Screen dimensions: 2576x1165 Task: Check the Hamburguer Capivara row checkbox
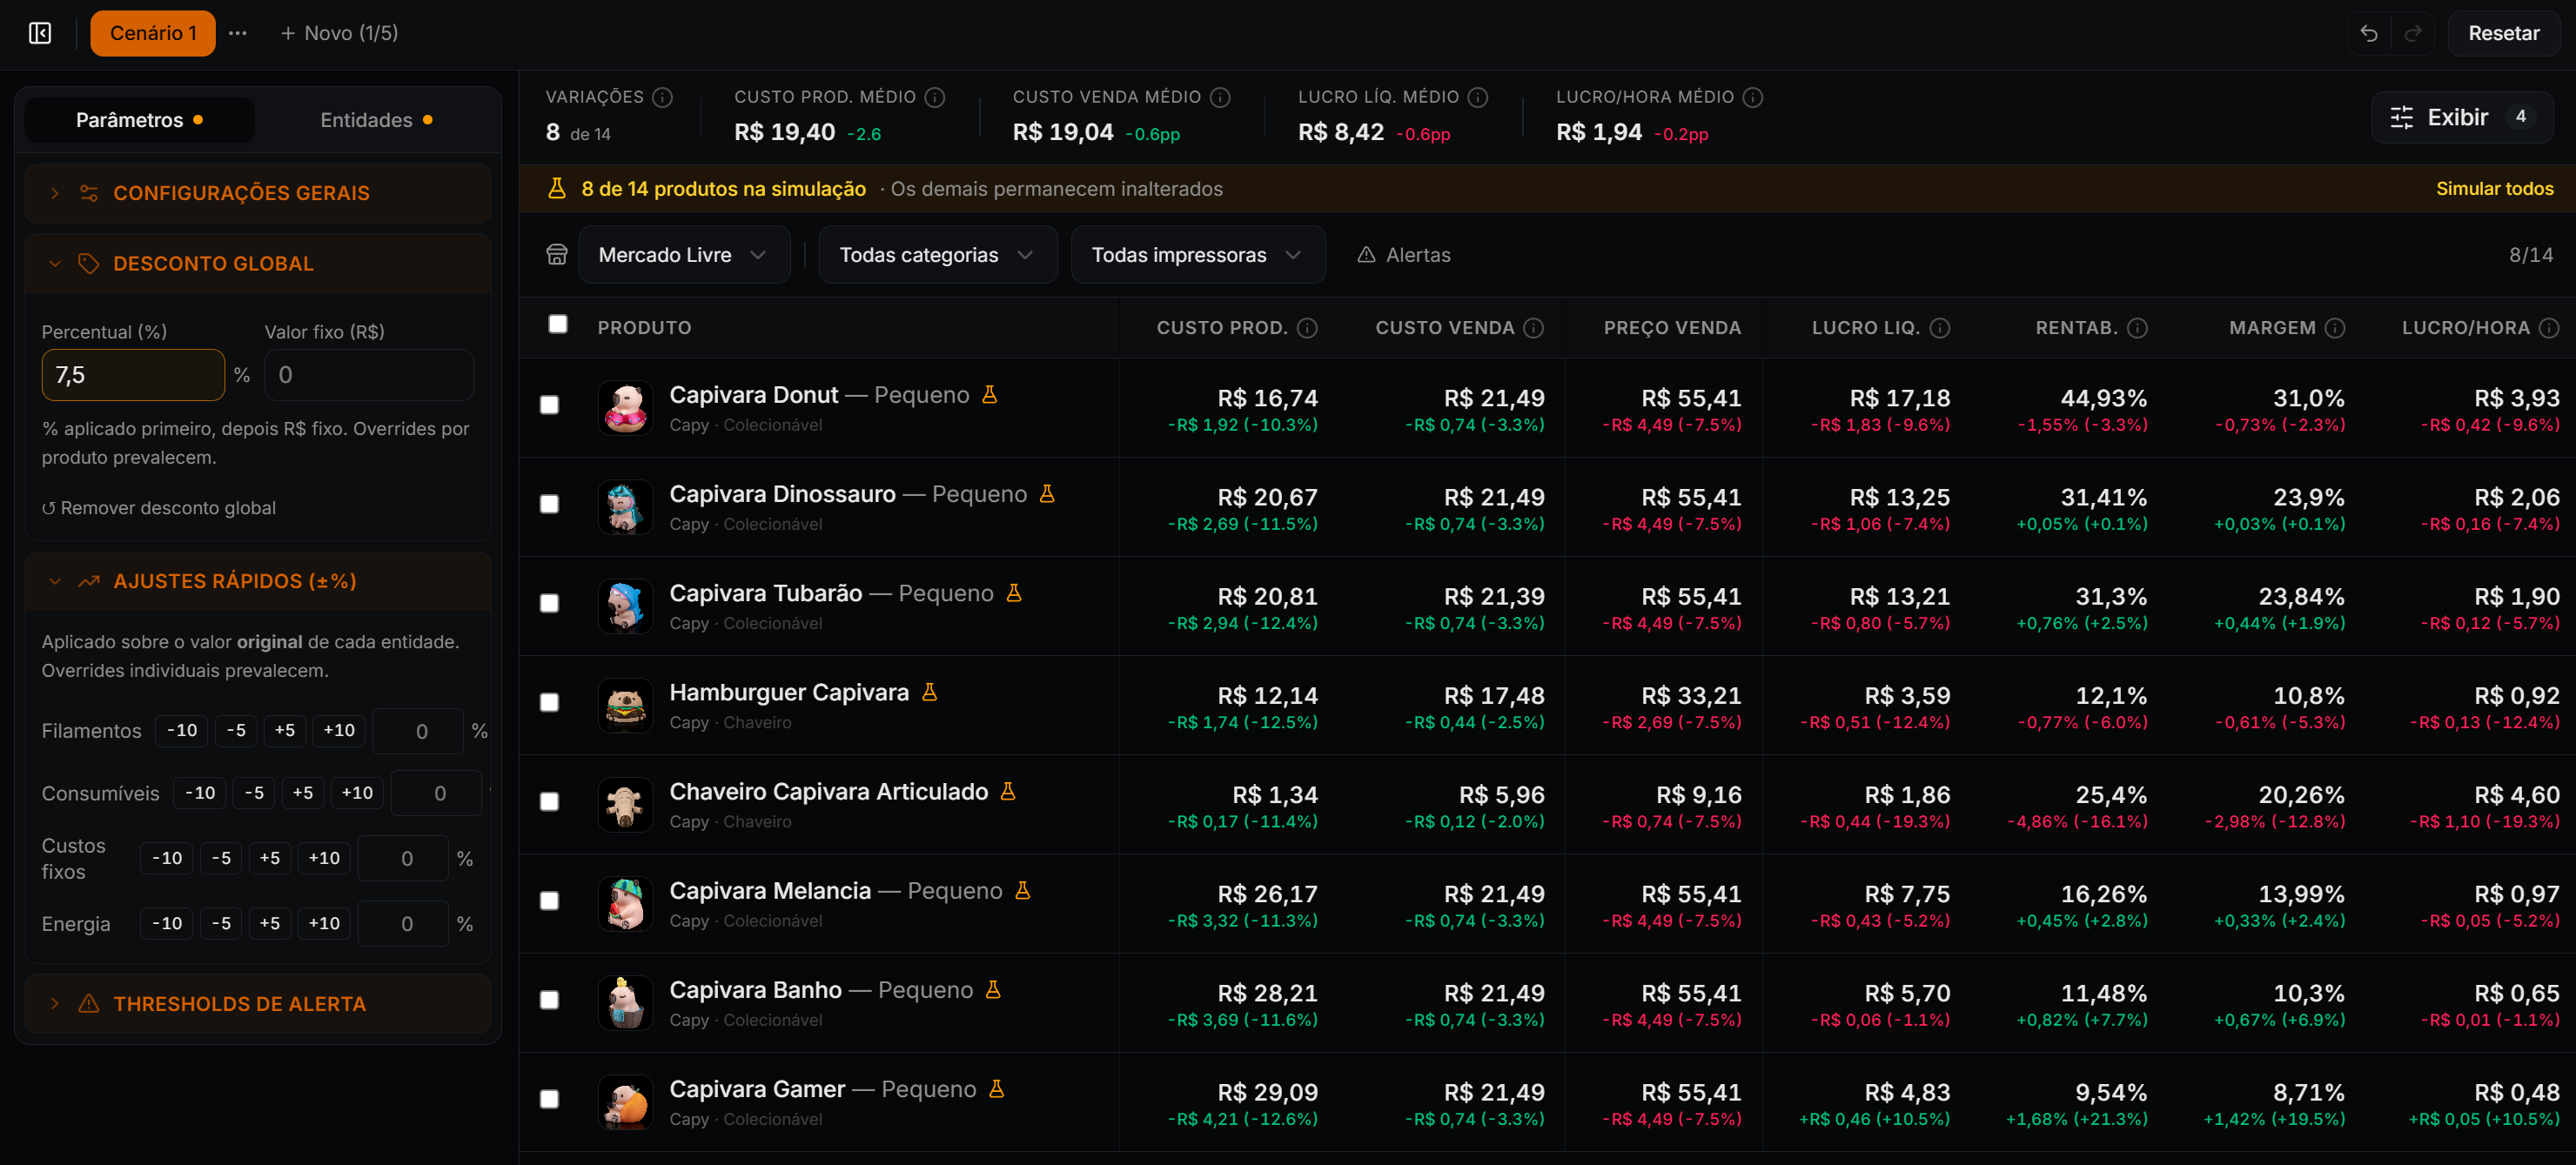click(549, 702)
